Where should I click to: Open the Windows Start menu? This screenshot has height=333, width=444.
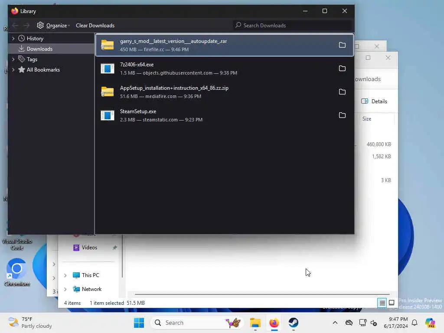pos(139,323)
